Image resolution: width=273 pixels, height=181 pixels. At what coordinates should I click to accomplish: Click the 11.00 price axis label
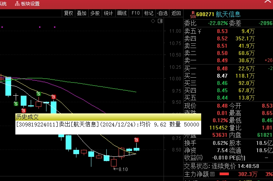coord(175,31)
